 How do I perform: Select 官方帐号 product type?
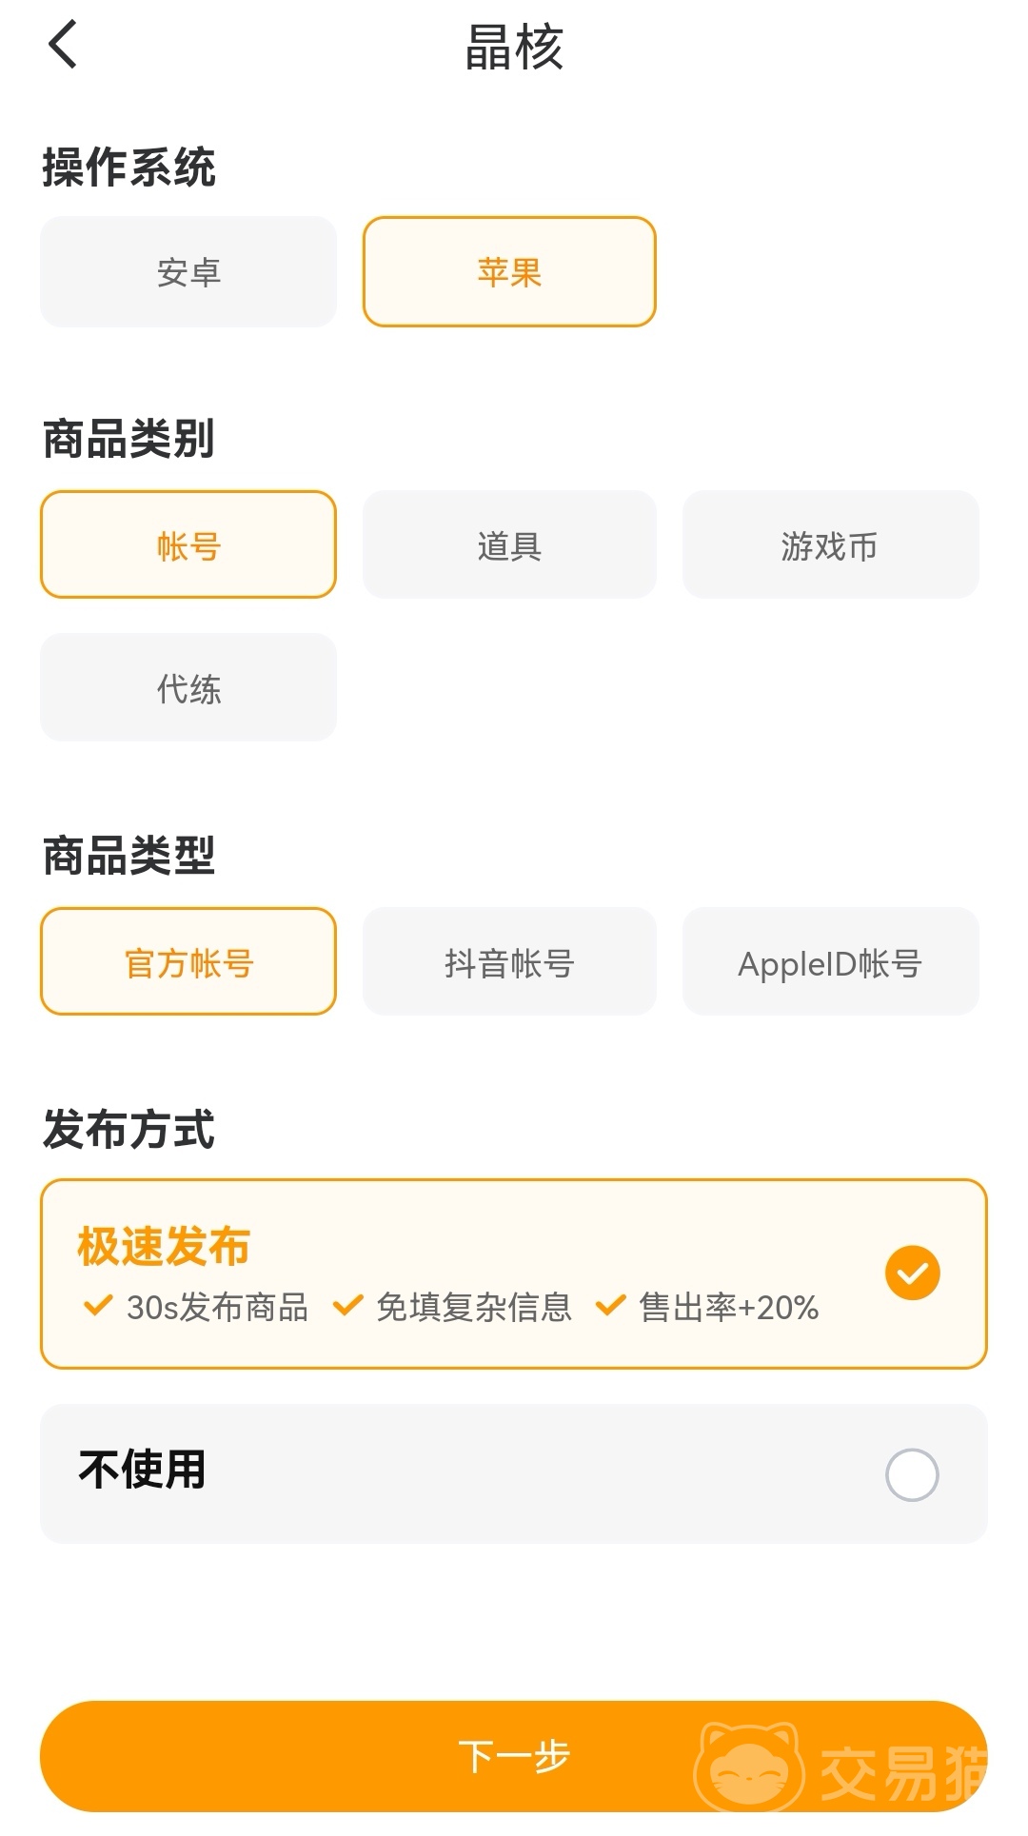pos(188,962)
